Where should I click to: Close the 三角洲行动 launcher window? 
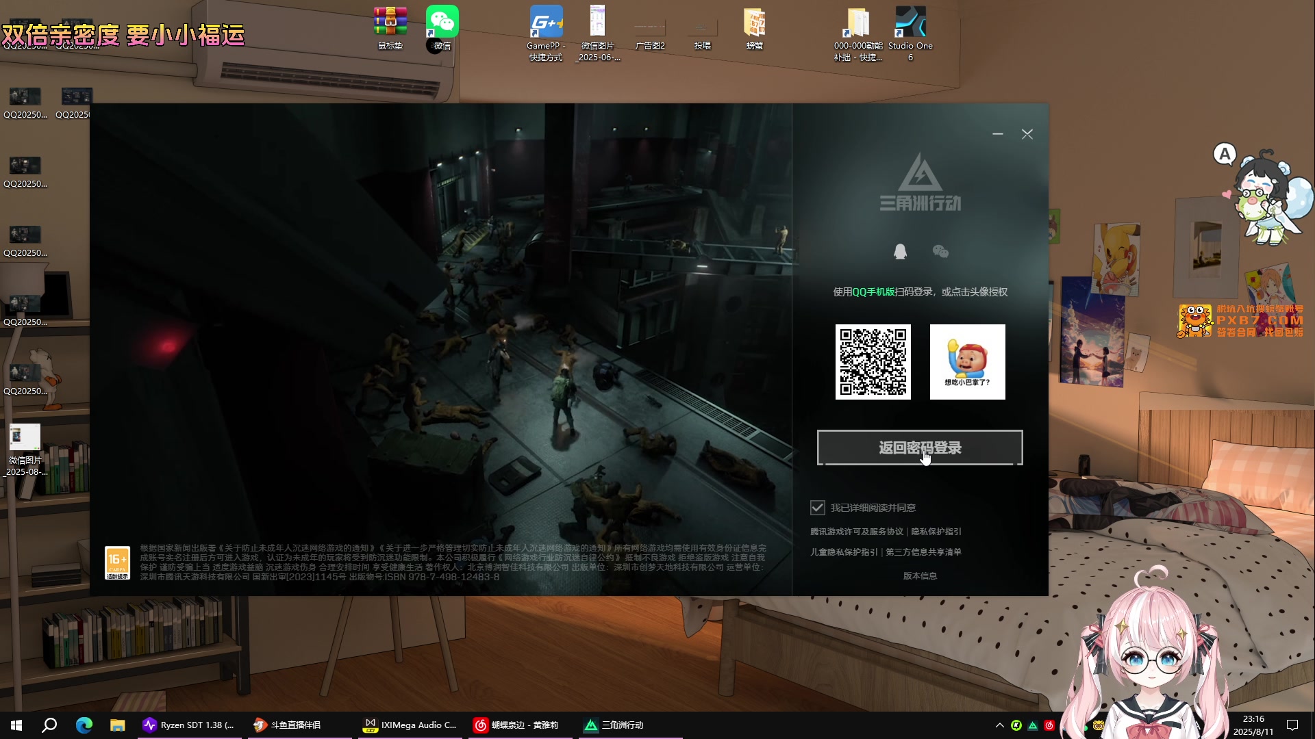(x=1027, y=134)
